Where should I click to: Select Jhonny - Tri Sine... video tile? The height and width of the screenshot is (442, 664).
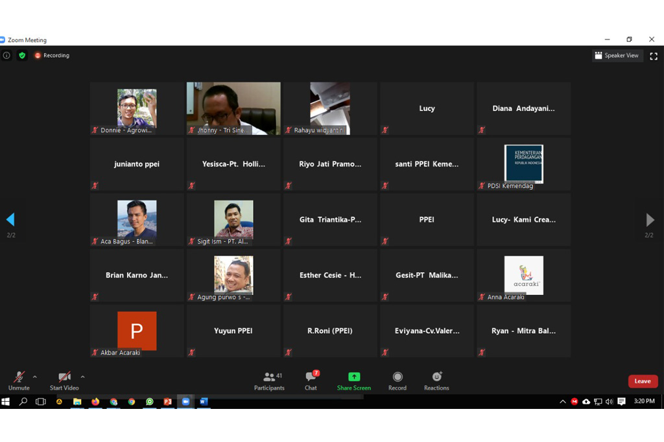click(233, 108)
